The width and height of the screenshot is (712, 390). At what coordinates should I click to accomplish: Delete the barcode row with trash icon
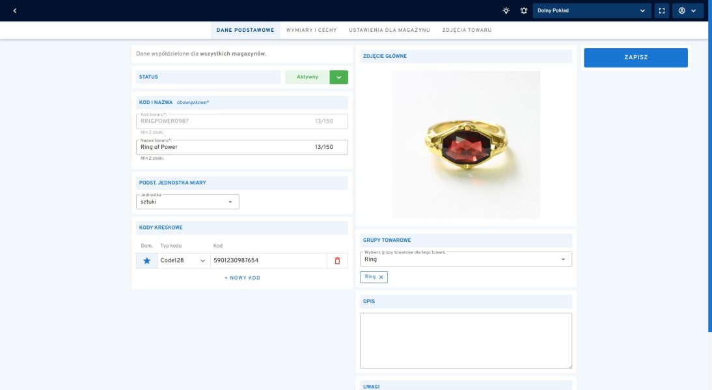pyautogui.click(x=337, y=261)
